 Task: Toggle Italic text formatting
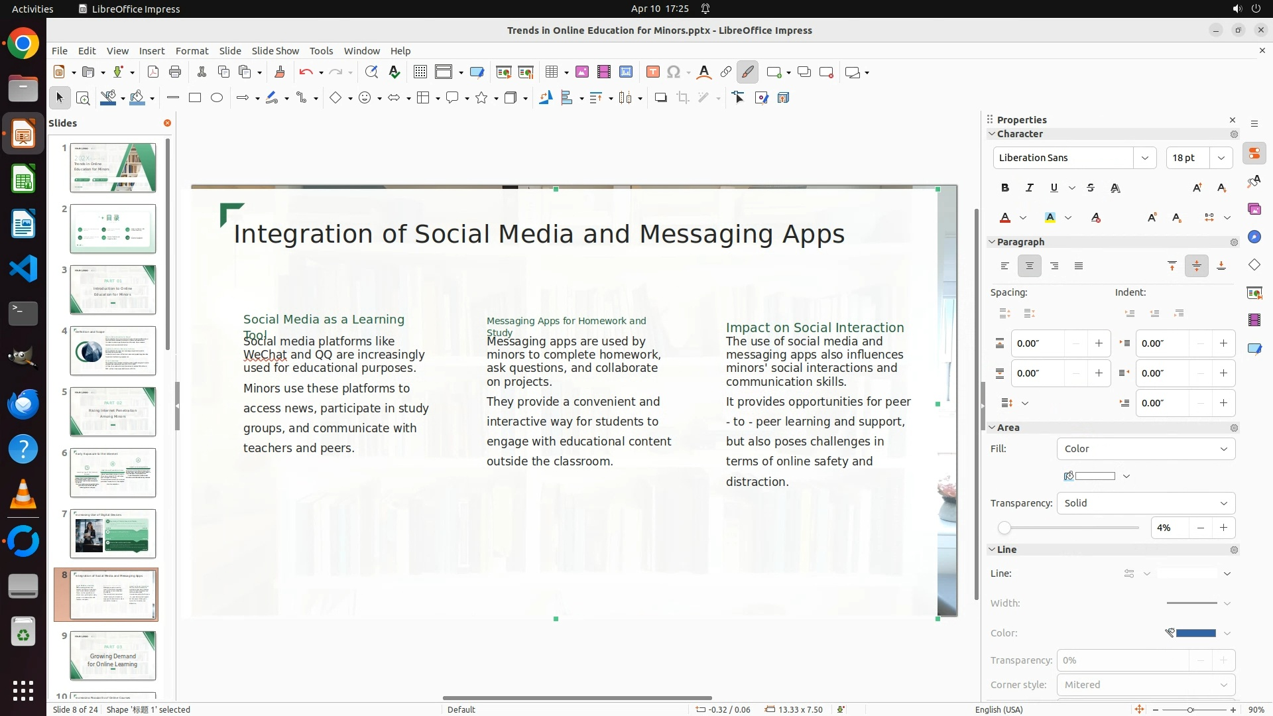click(1030, 188)
